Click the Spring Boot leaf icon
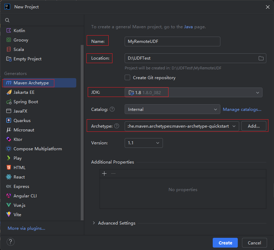 (x=9, y=102)
